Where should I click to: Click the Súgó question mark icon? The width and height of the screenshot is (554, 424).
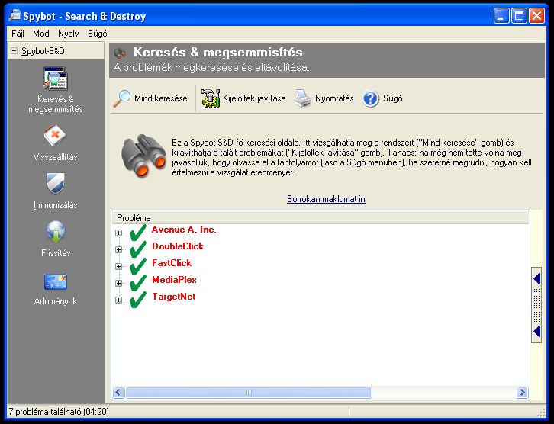click(x=371, y=98)
